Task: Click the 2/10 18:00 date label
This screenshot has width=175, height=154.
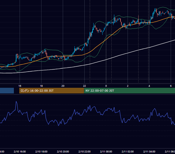Action: (41, 151)
